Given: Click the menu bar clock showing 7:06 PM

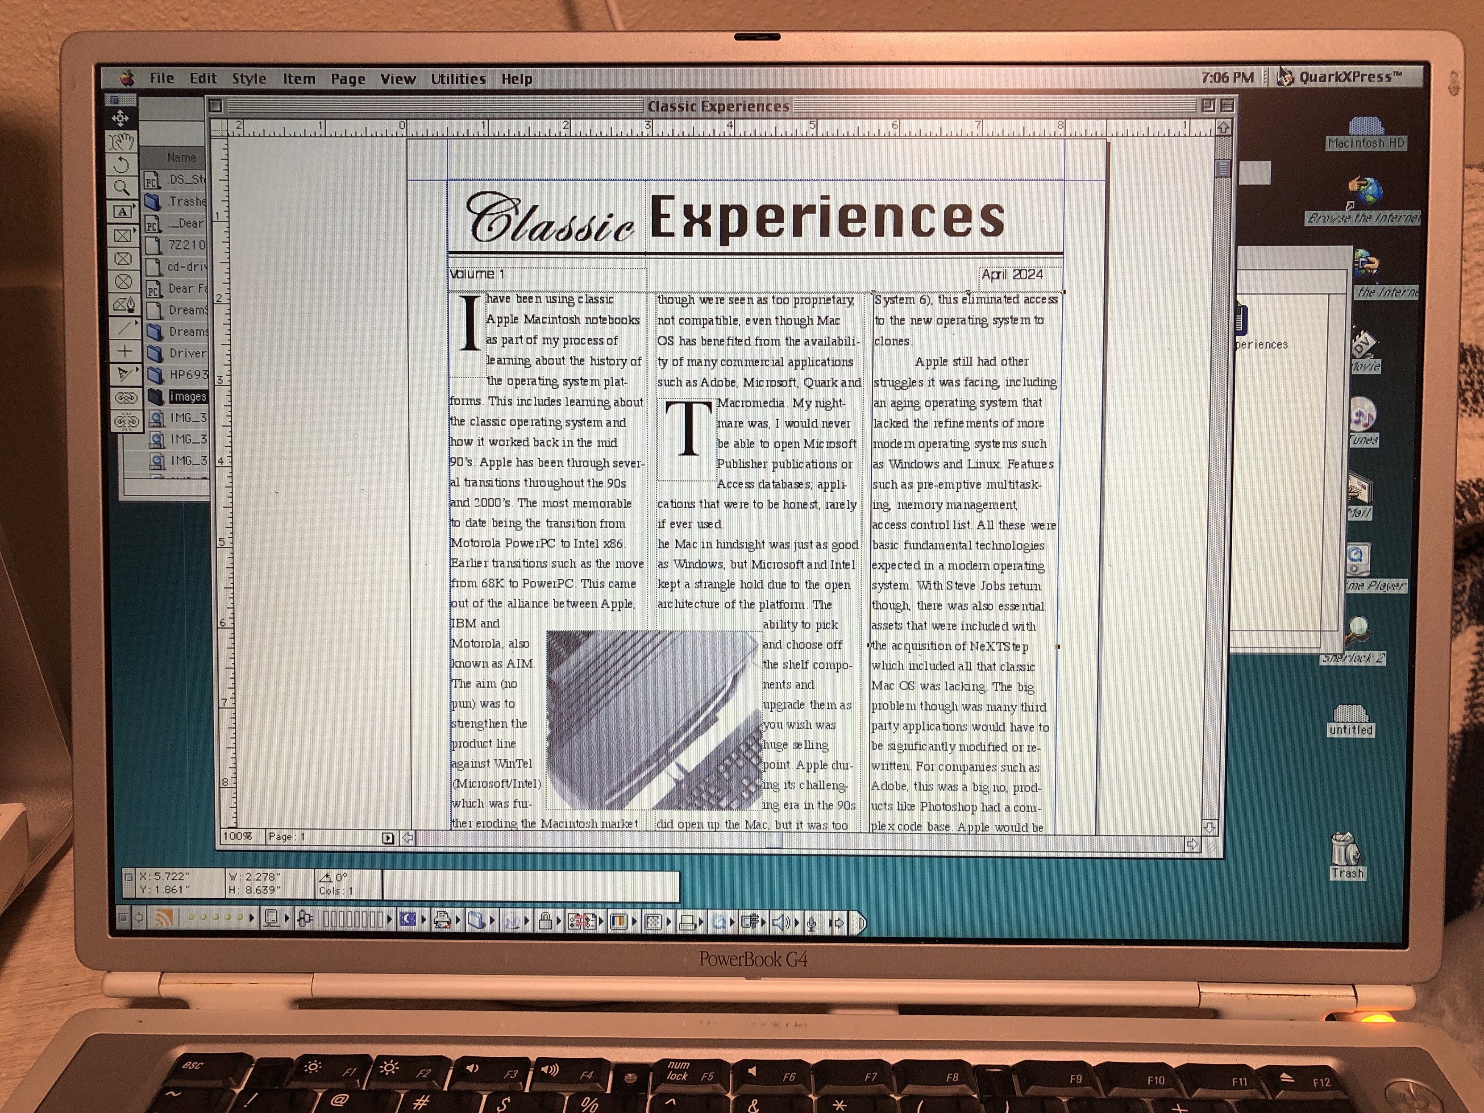Looking at the screenshot, I should [1227, 77].
